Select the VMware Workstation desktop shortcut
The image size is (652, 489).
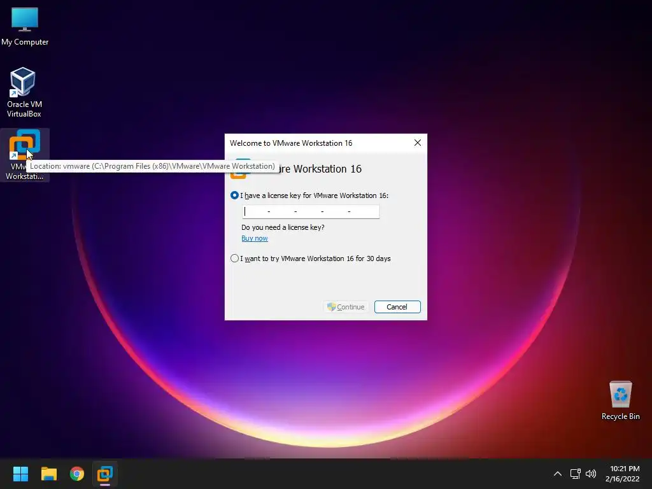(x=25, y=155)
